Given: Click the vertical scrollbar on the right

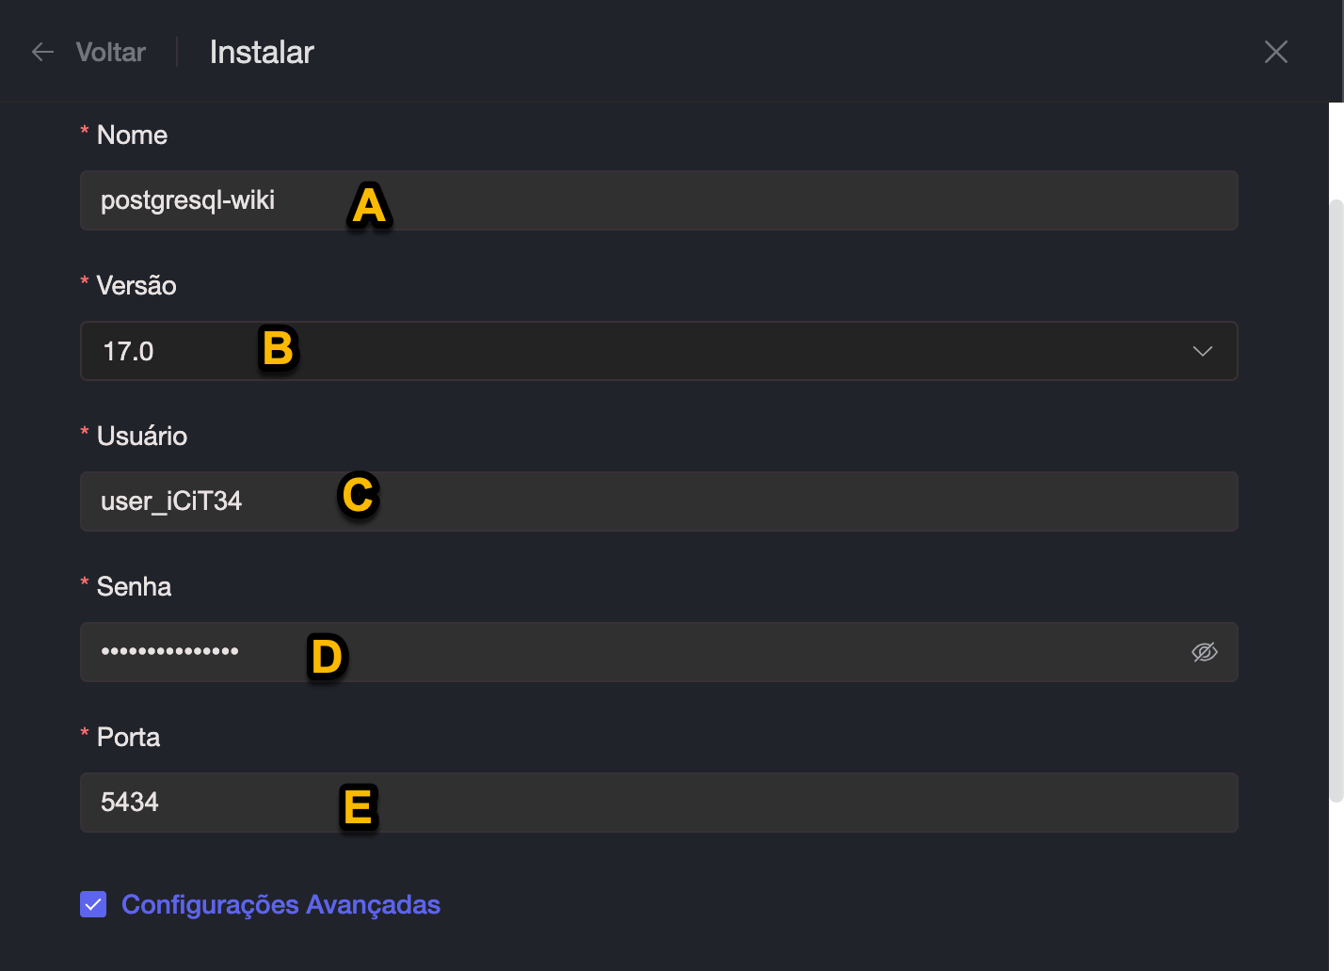Looking at the screenshot, I should (1336, 499).
